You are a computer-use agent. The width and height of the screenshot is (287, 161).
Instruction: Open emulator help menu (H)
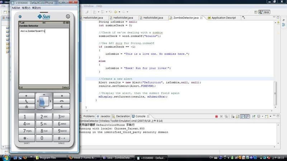37,8
